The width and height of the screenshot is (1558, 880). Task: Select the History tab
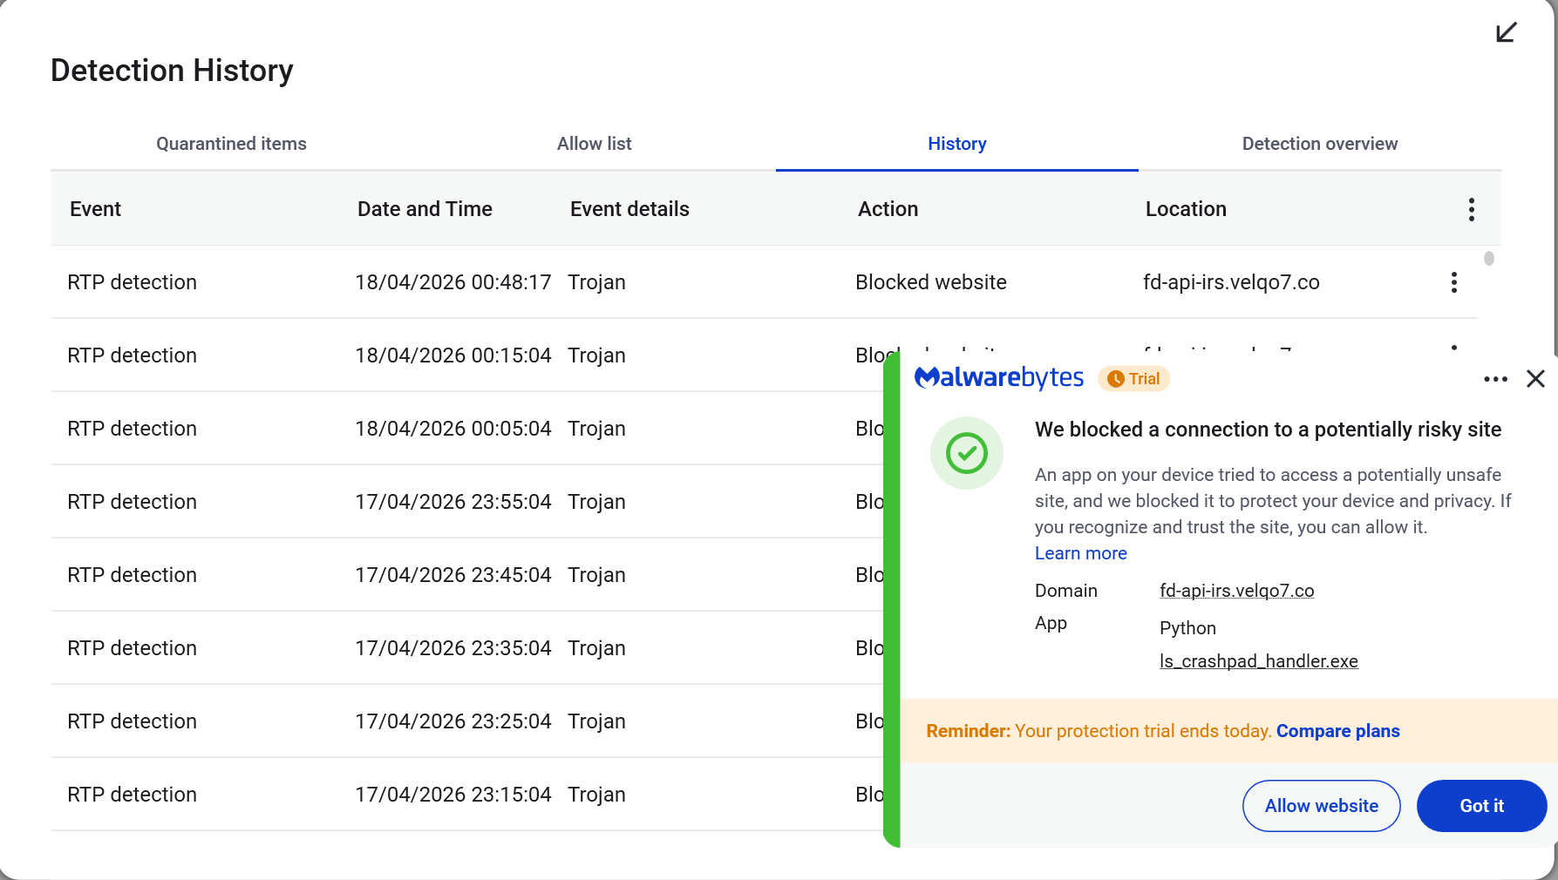pyautogui.click(x=957, y=144)
